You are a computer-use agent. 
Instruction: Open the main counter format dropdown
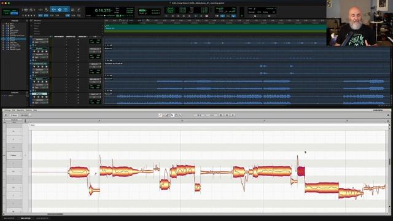[x=112, y=10]
